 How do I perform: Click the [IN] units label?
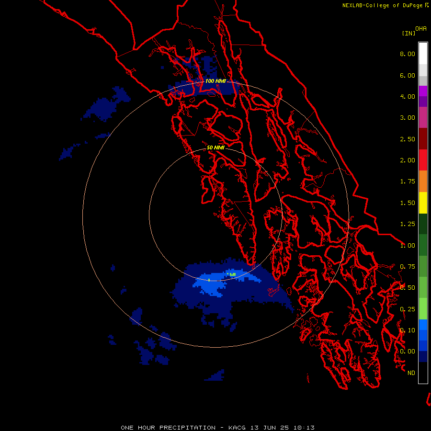pyautogui.click(x=408, y=33)
